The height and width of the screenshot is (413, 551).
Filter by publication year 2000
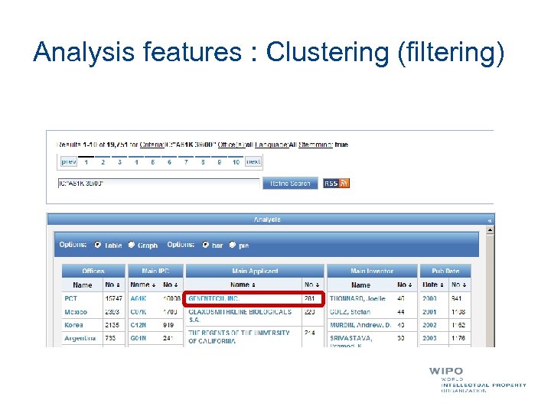point(429,298)
